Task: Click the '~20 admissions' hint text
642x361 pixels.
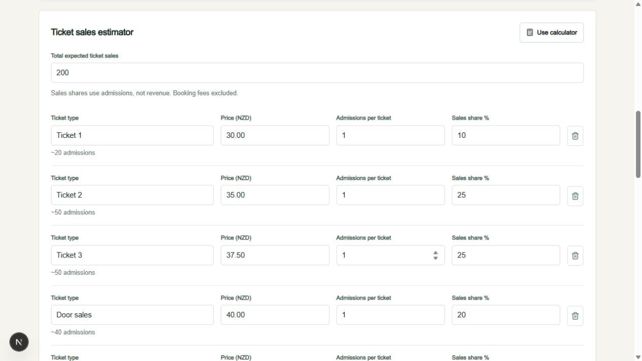Action: 73,153
